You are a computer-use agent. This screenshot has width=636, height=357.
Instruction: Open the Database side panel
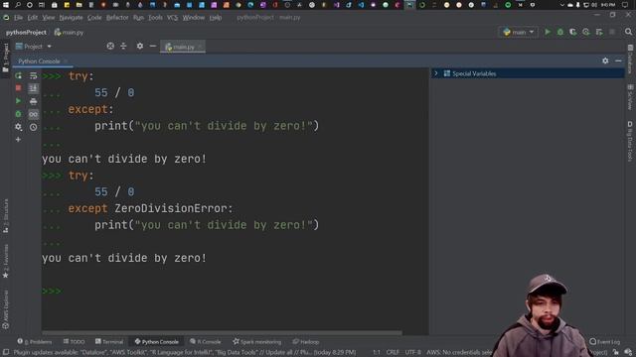pyautogui.click(x=630, y=59)
